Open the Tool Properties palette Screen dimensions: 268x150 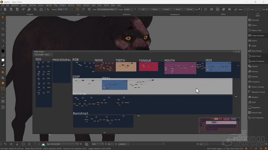(x=257, y=118)
